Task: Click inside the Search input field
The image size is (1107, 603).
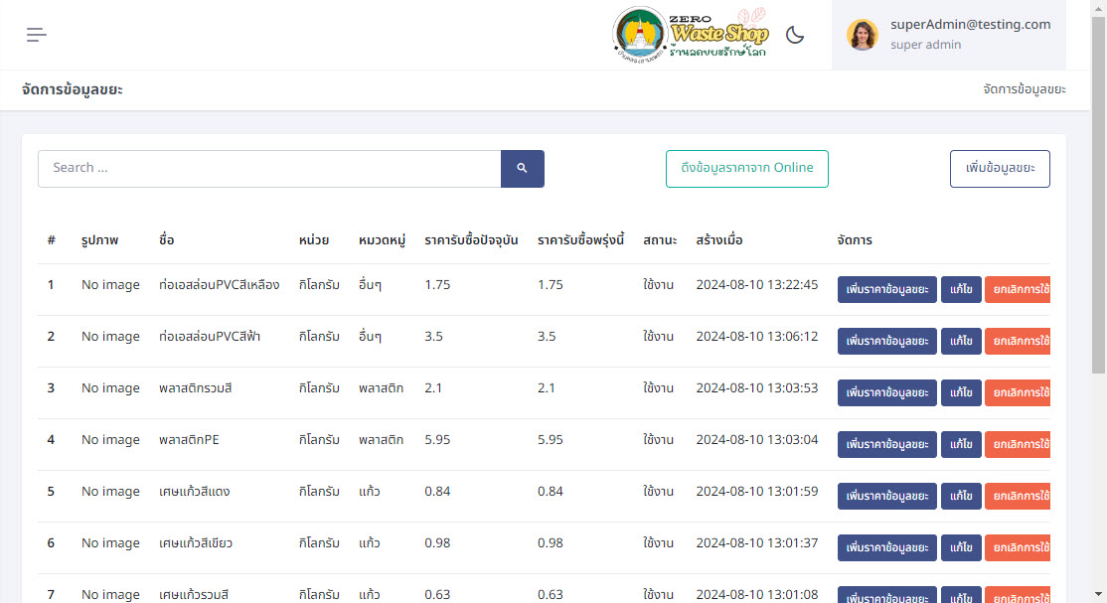Action: click(x=269, y=168)
